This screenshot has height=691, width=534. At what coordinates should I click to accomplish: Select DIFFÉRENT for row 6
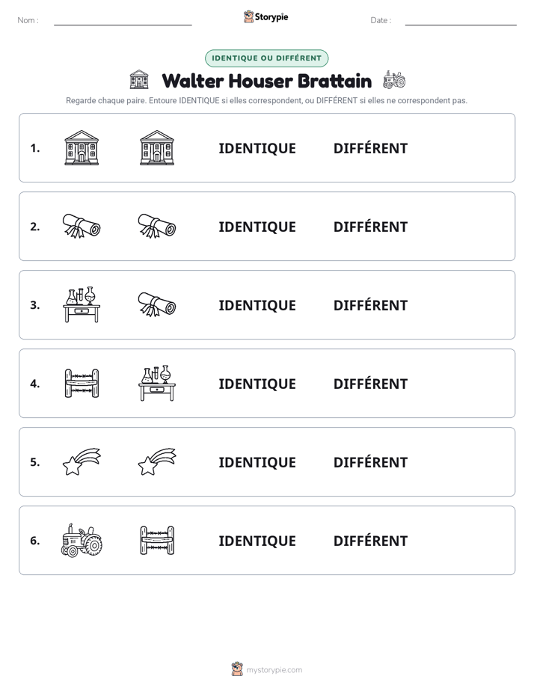pyautogui.click(x=370, y=541)
